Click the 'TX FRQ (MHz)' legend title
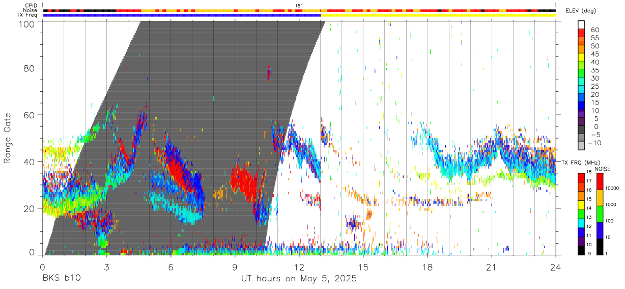Viewport: 625px width, 289px height. pos(580,162)
